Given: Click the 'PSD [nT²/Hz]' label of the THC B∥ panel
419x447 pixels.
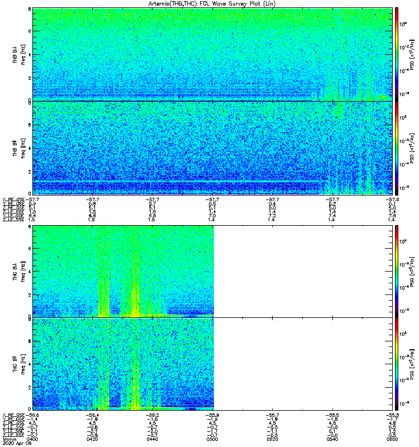Looking at the screenshot, I should point(412,364).
